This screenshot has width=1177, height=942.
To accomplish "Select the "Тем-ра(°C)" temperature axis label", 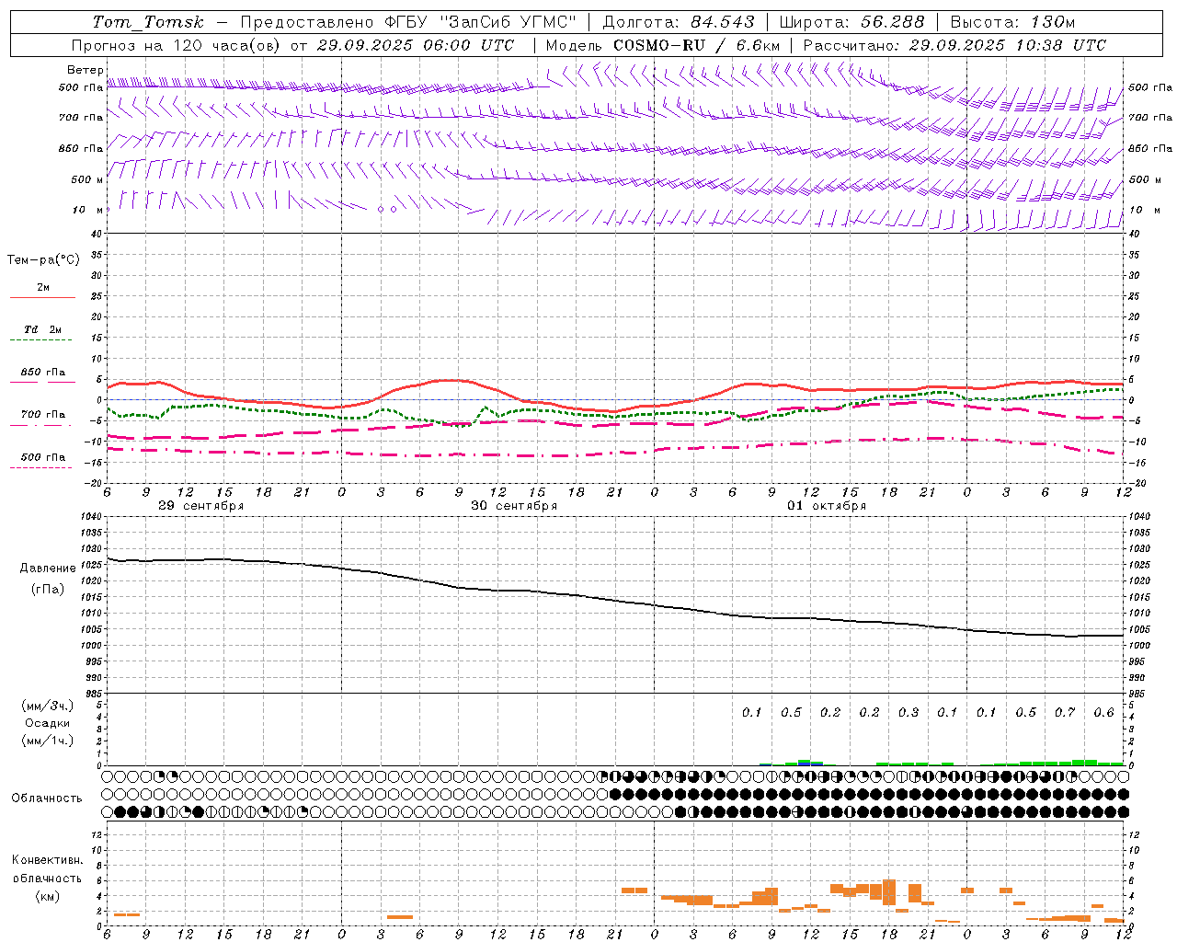I will [x=43, y=260].
